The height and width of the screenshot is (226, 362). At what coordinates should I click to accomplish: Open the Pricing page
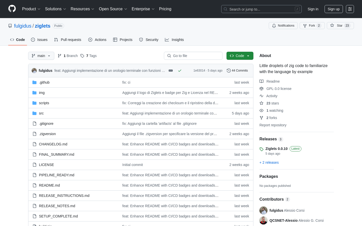pos(165,9)
